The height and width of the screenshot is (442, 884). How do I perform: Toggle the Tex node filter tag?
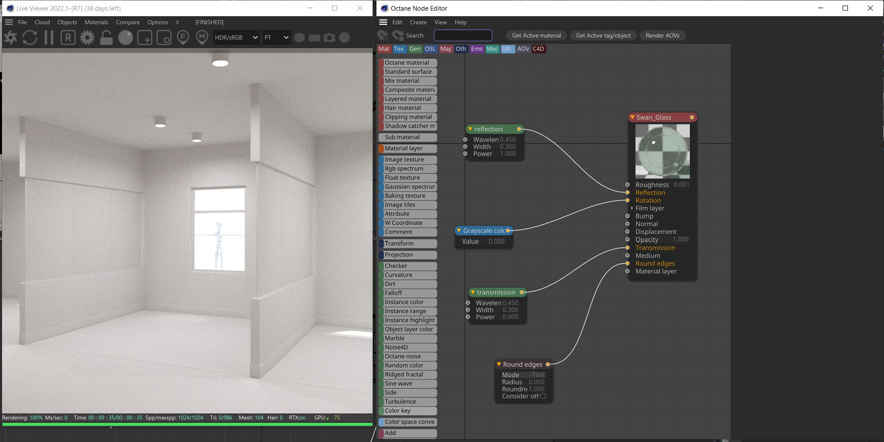399,49
